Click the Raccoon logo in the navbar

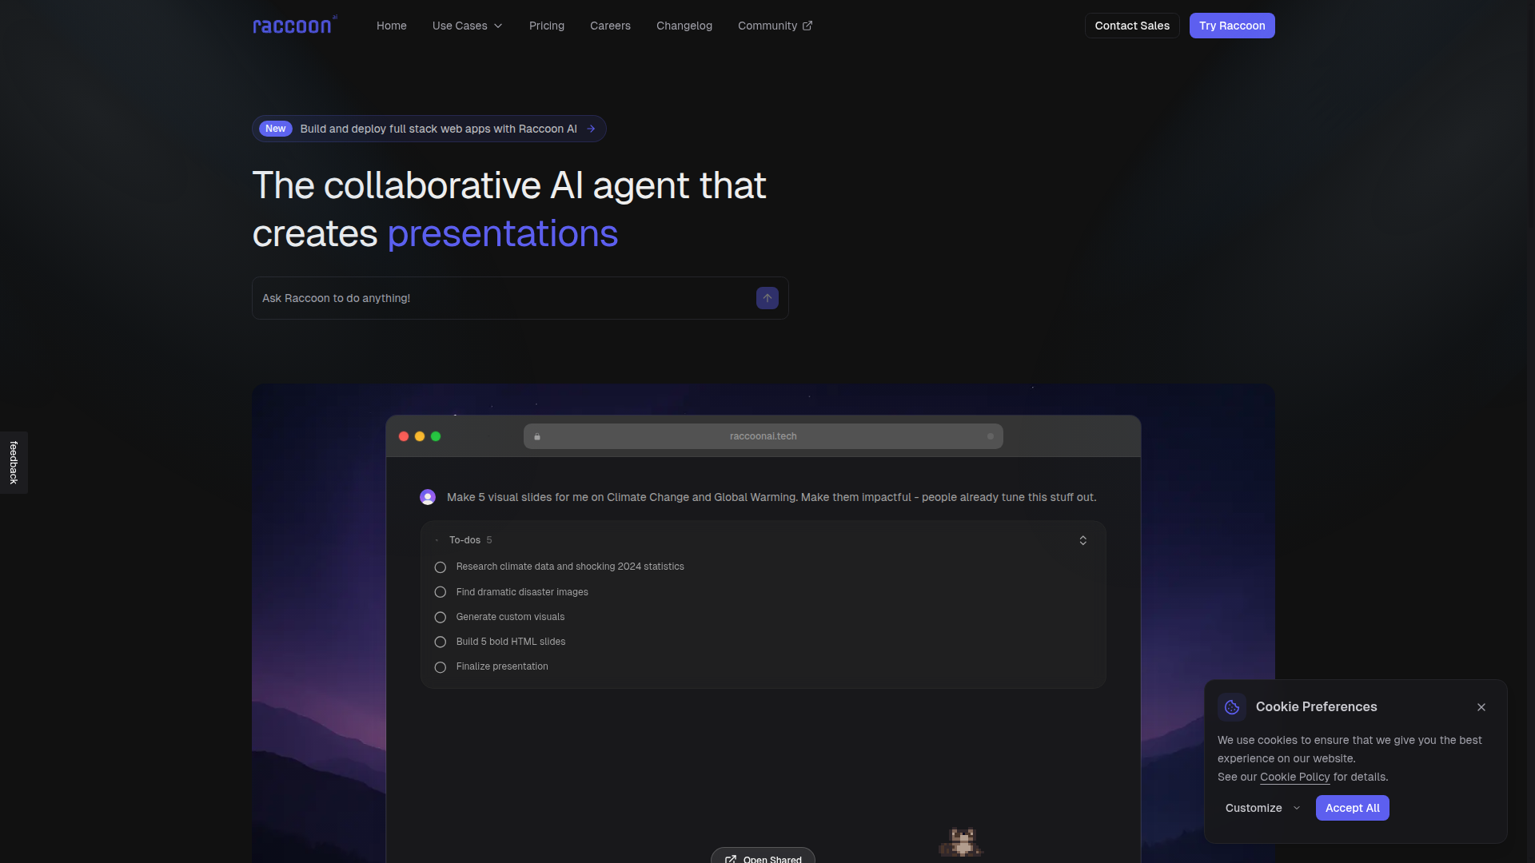pyautogui.click(x=294, y=25)
